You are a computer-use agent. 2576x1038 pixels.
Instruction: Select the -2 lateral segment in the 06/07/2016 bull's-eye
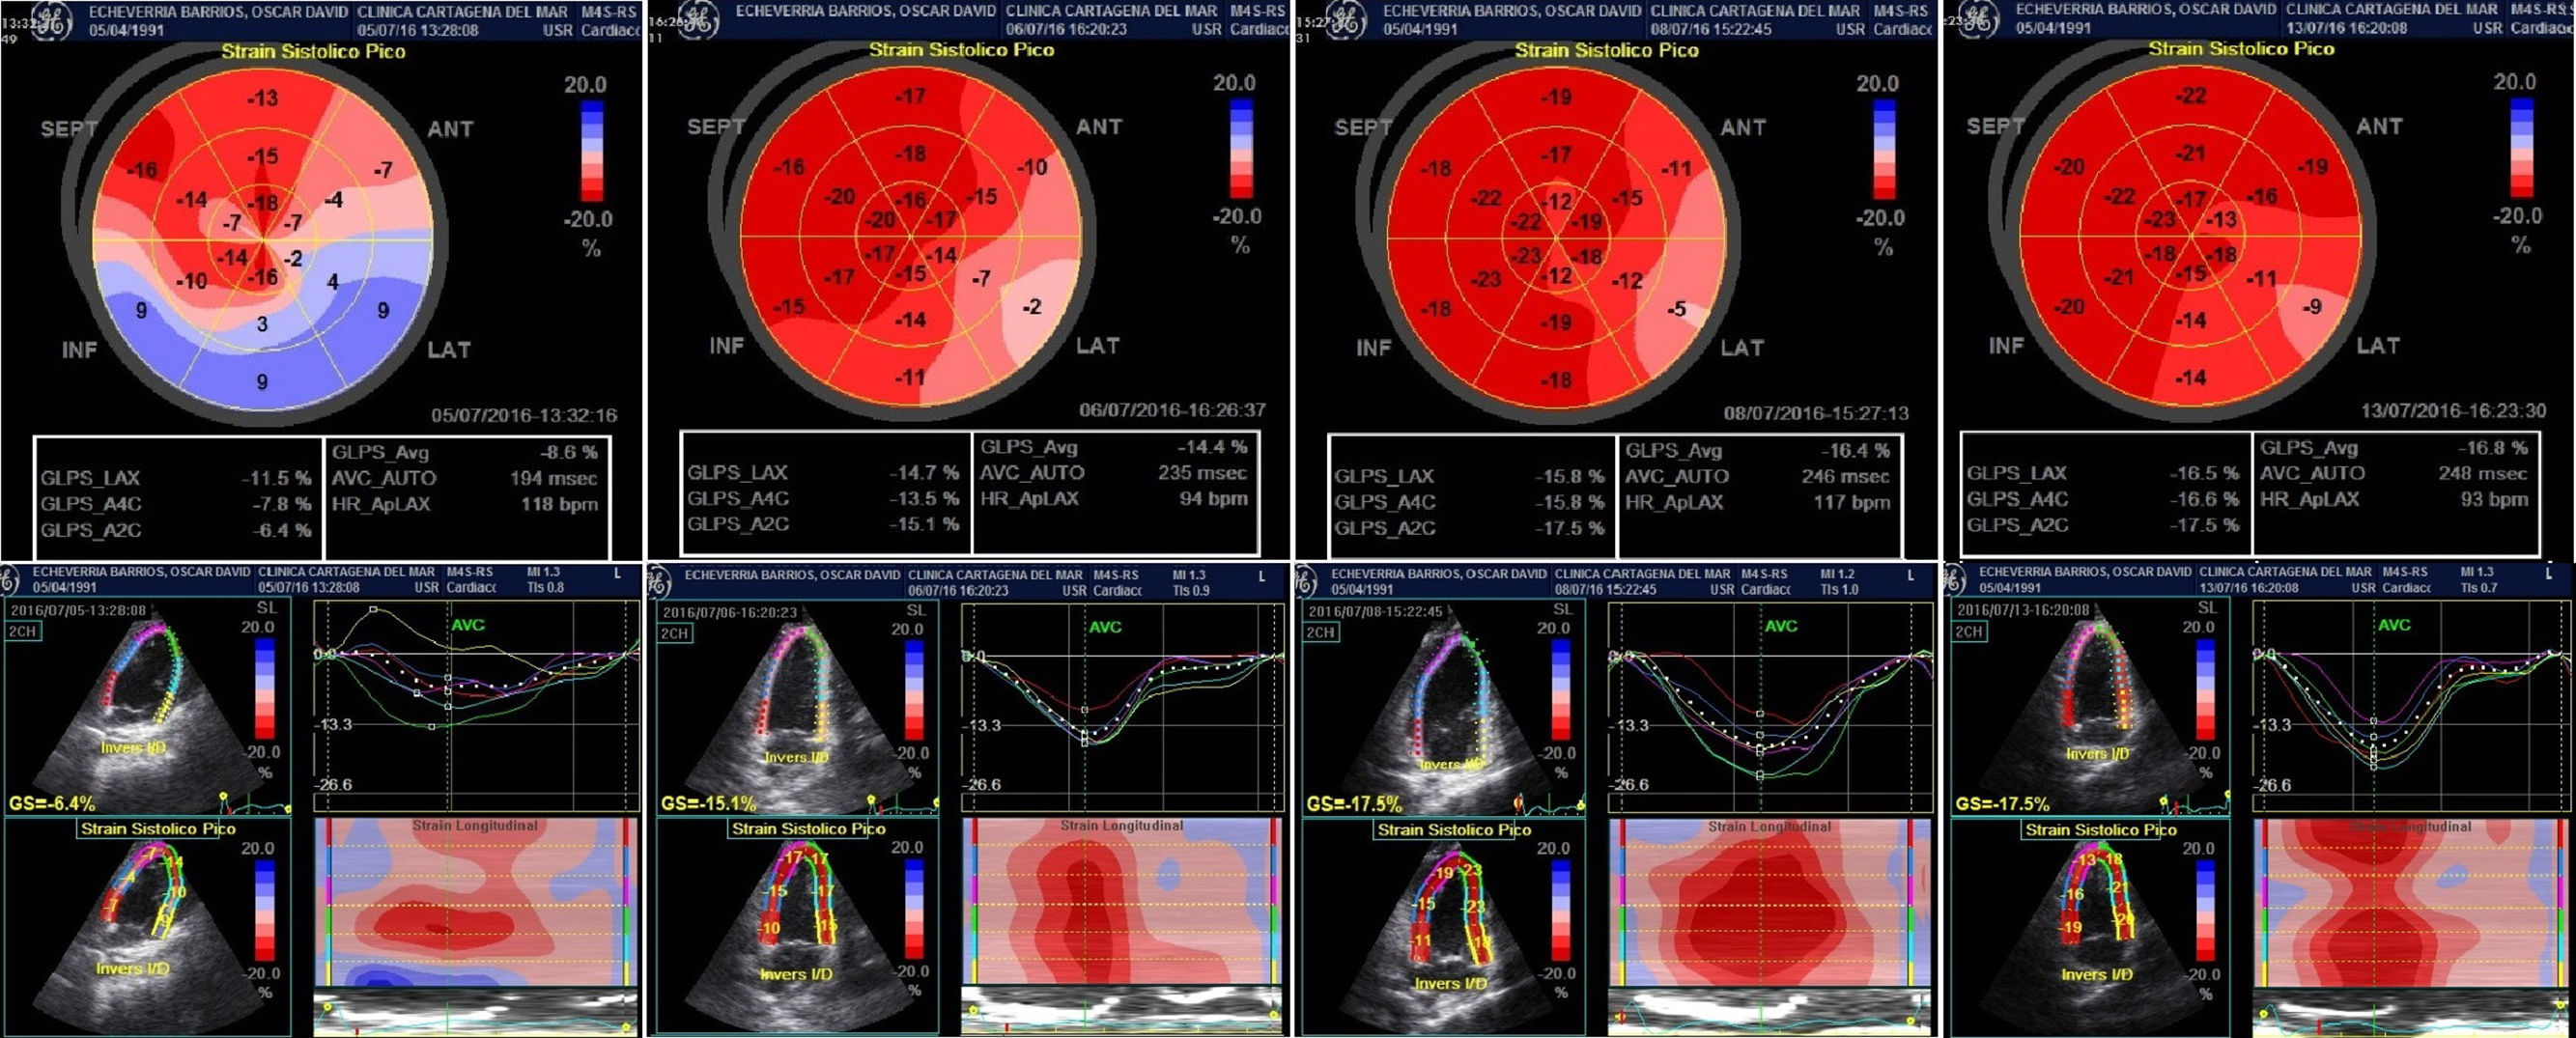pyautogui.click(x=1032, y=306)
